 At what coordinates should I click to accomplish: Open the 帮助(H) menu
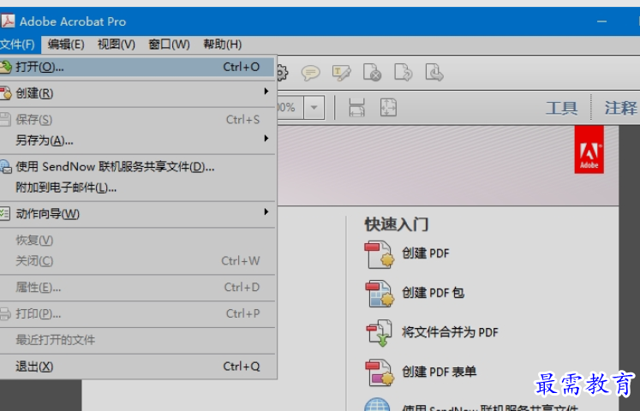pyautogui.click(x=223, y=44)
